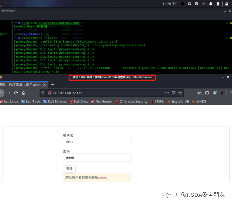
Task: Open the display icon in system tray
Action: click(189, 4)
